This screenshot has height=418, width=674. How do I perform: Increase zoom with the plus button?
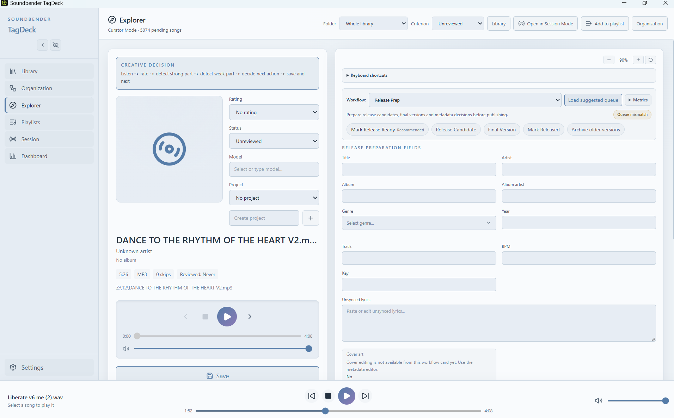pos(638,60)
